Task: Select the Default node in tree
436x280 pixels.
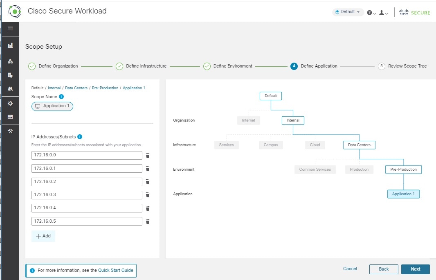Action: pyautogui.click(x=270, y=96)
